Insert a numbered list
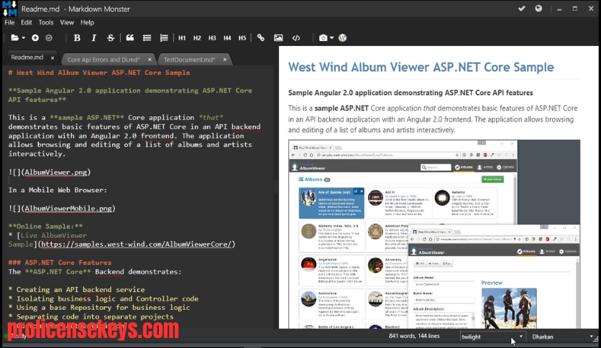The height and width of the screenshot is (348, 601). (x=164, y=38)
